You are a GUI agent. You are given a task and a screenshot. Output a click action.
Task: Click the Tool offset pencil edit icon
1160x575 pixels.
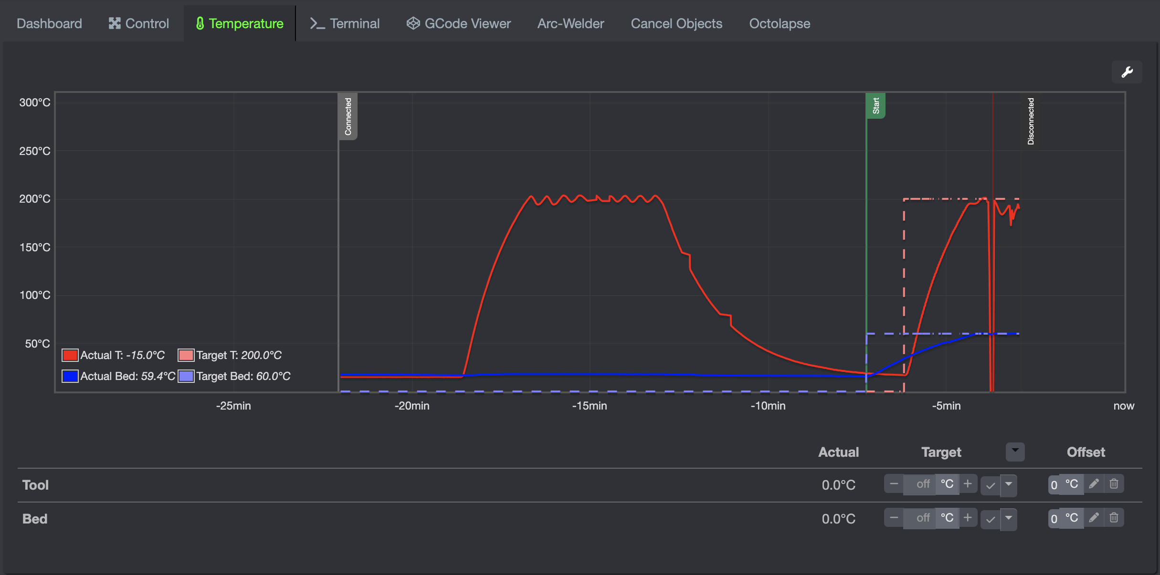[1094, 484]
